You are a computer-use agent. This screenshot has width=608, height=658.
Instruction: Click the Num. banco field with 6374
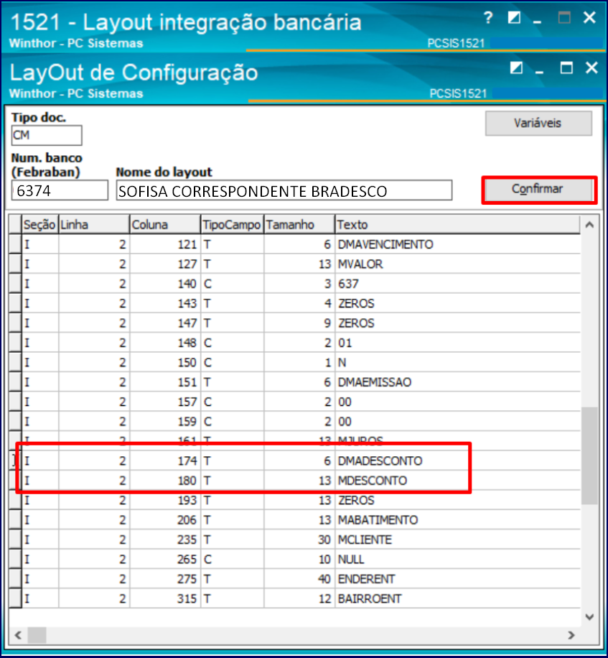tap(60, 190)
